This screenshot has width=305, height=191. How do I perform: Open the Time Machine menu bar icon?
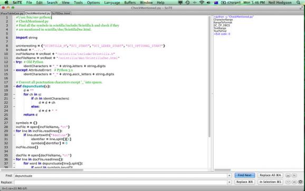[187, 3]
